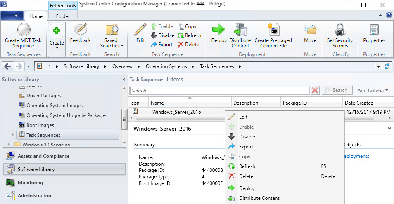Image resolution: width=394 pixels, height=204 pixels.
Task: Open the Software Library workspace
Action: point(64,169)
